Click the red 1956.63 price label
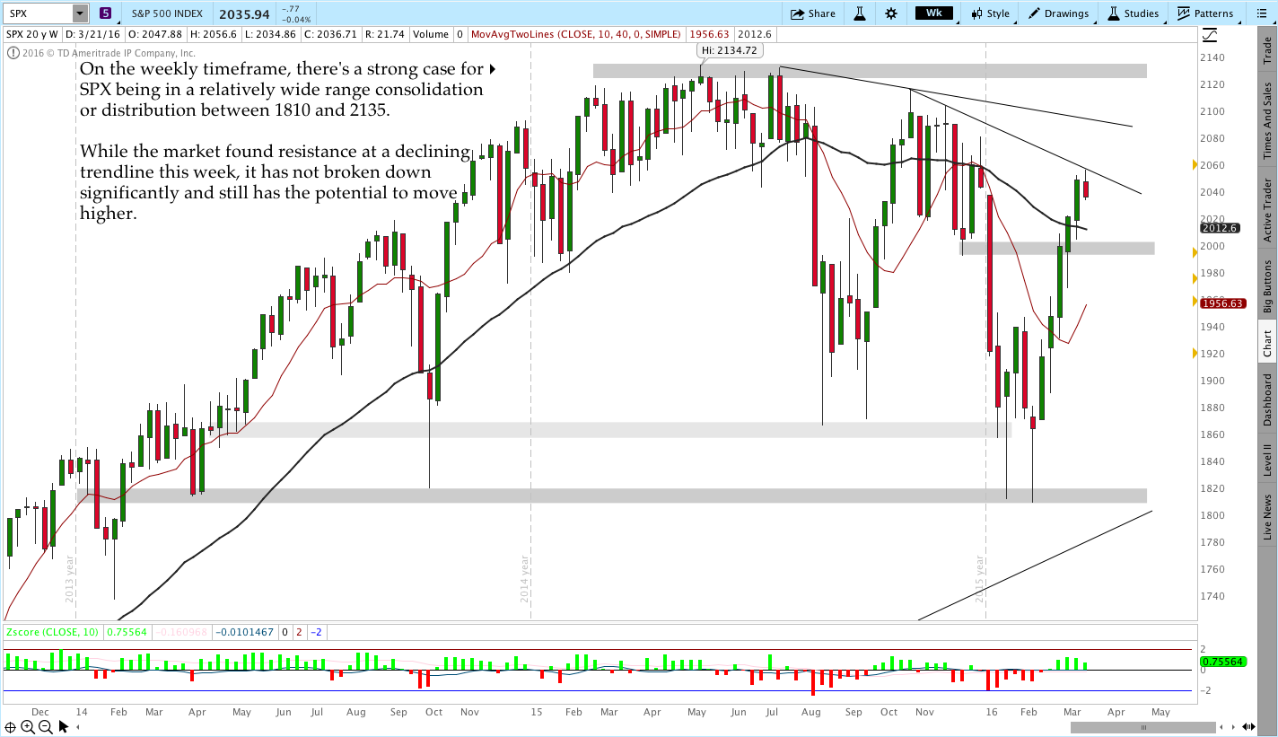The width and height of the screenshot is (1278, 737). pos(1222,303)
